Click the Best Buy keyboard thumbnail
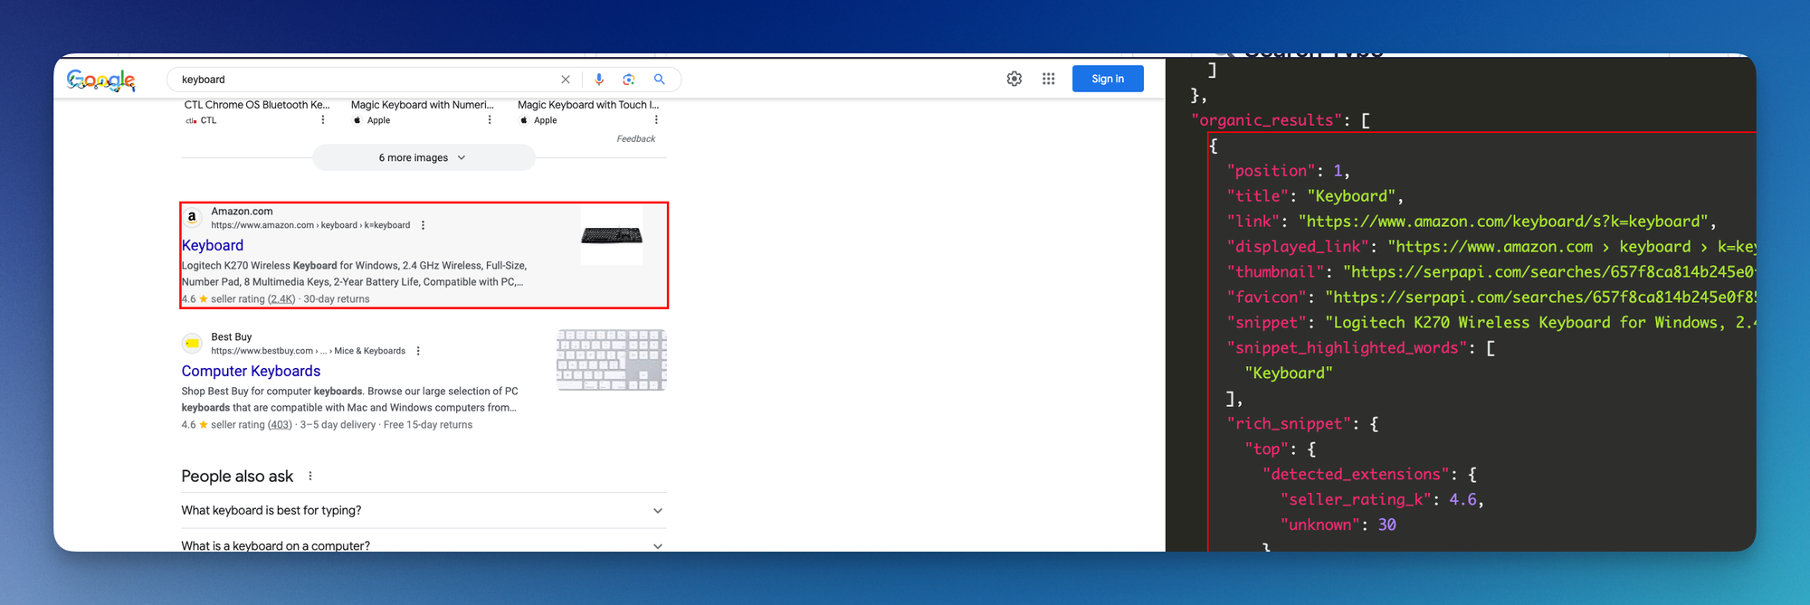1810x605 pixels. [612, 360]
